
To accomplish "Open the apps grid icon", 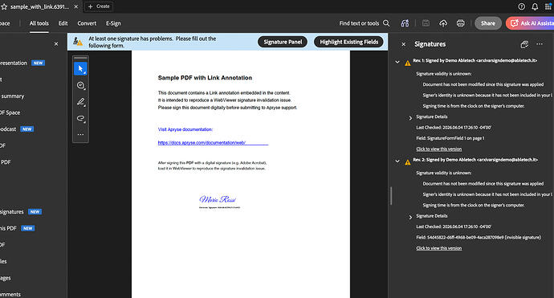I will [x=548, y=6].
